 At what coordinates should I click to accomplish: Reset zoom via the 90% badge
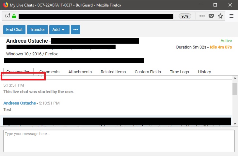click(x=185, y=16)
